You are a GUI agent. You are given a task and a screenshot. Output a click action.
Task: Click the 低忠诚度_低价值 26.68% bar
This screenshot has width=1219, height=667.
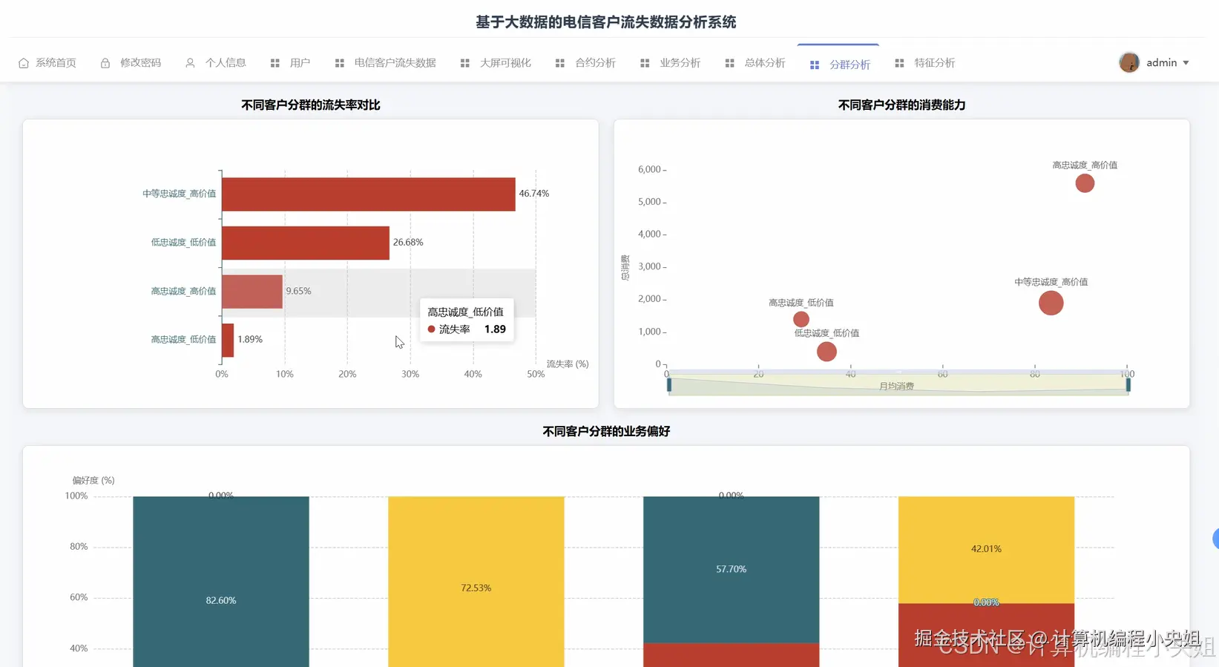pos(306,243)
